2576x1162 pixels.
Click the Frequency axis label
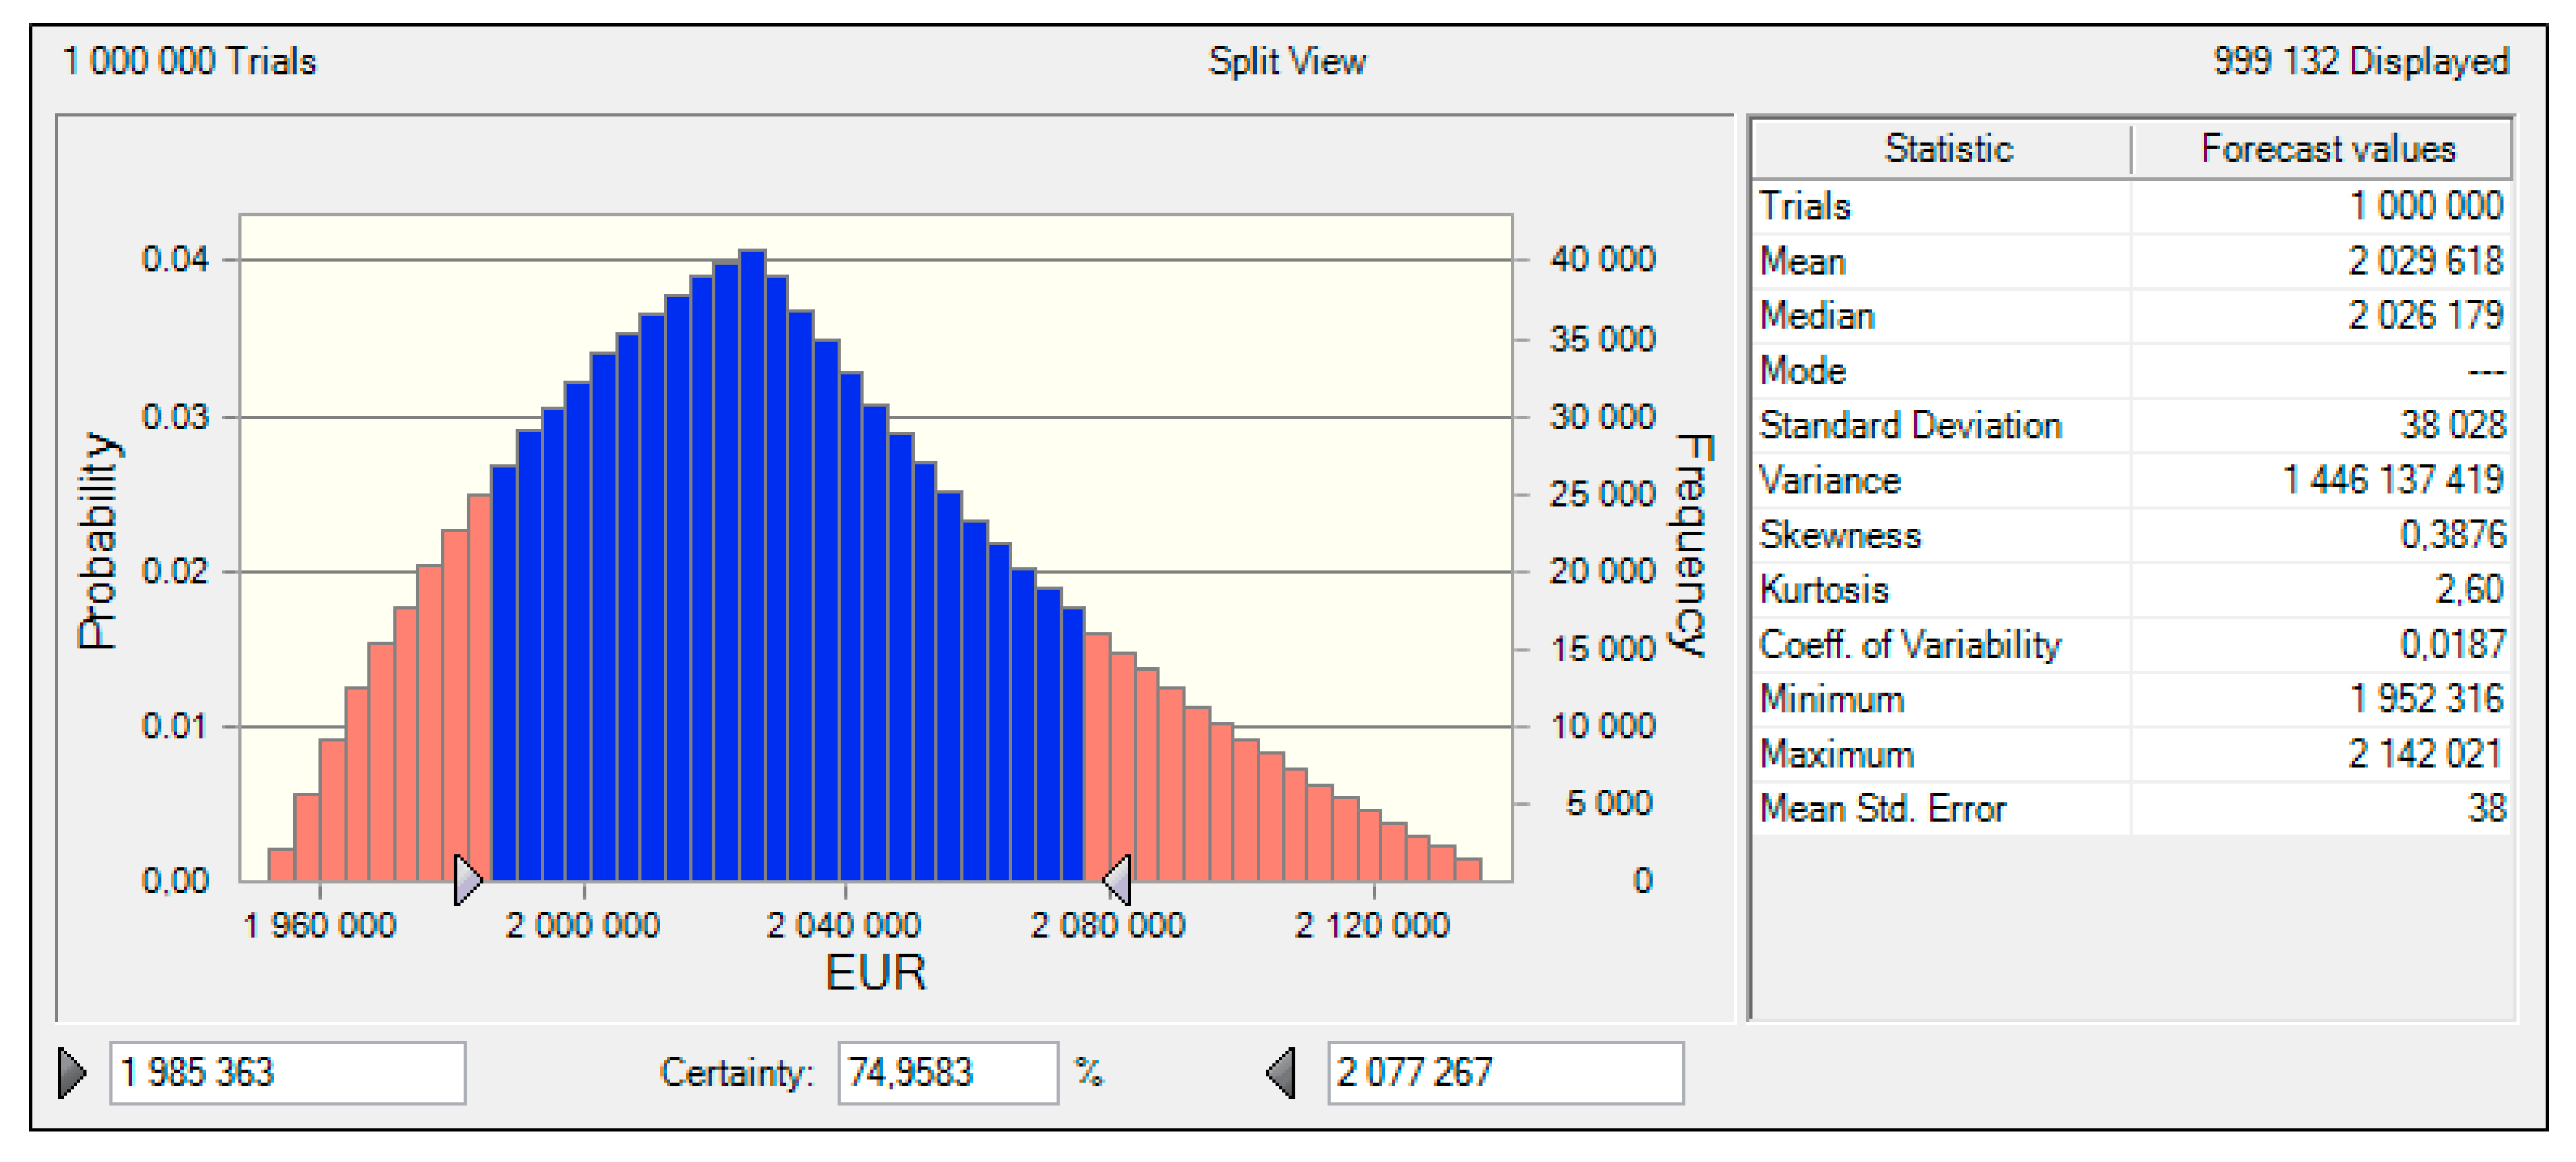(x=1692, y=546)
